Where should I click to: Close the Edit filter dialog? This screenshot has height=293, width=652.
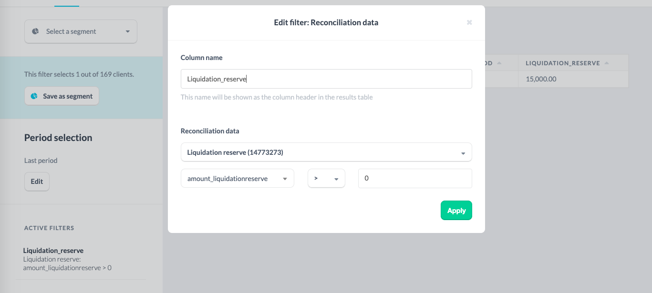coord(469,22)
